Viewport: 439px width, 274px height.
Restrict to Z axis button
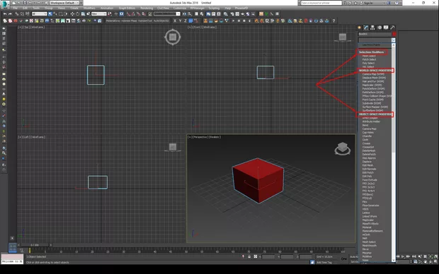coord(185,20)
